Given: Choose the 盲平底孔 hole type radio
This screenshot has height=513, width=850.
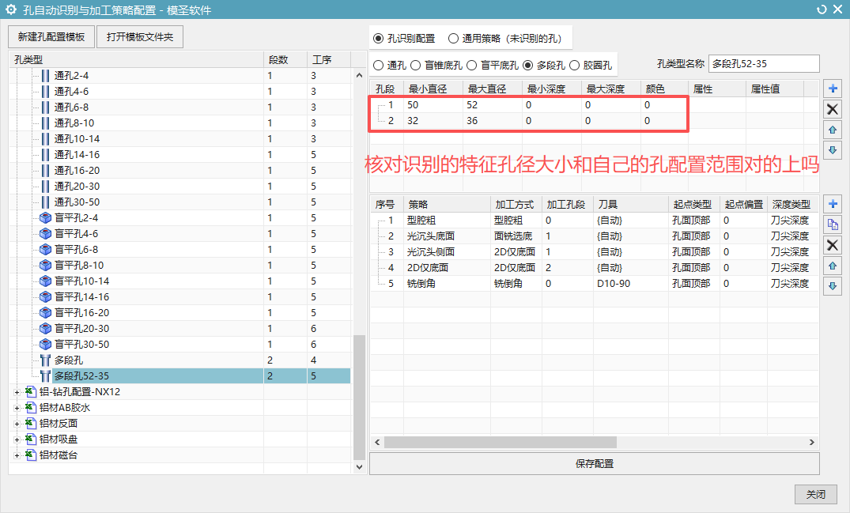Looking at the screenshot, I should (471, 65).
